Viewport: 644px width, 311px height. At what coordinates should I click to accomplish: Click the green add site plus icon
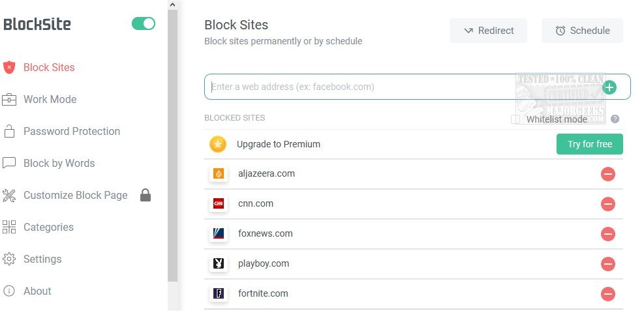click(609, 87)
